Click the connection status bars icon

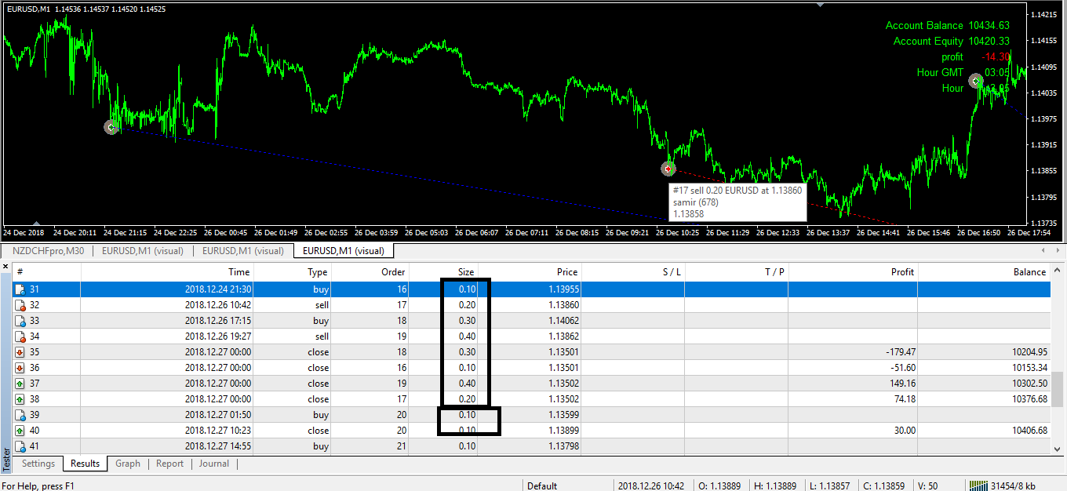click(x=978, y=486)
